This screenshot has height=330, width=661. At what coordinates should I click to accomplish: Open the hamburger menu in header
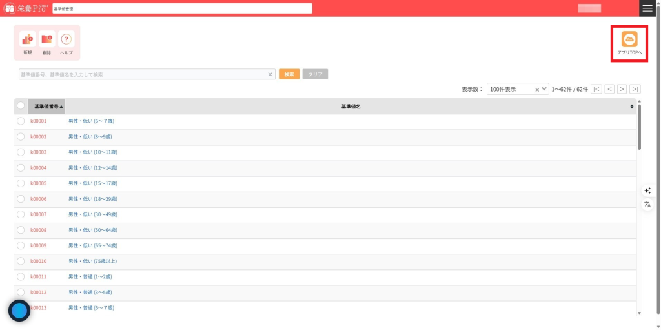(x=647, y=8)
